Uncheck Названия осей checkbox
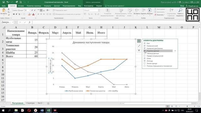201x113 pixels. point(144,46)
